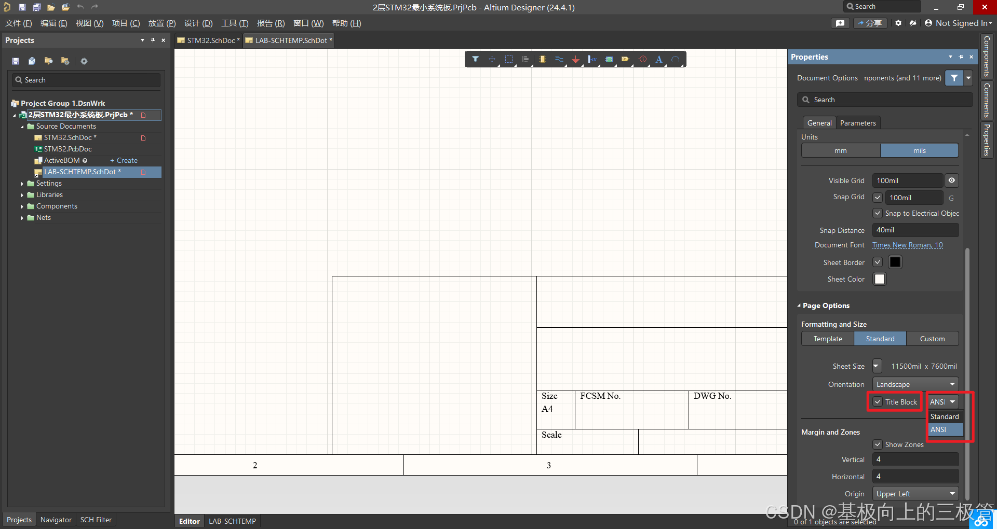Click Times New Roman, 10 font link
The image size is (997, 529).
click(x=908, y=245)
